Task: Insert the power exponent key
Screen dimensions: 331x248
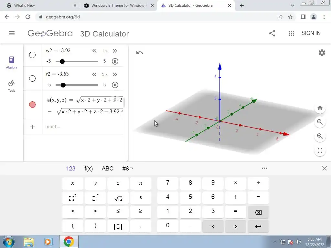Action: coord(95,197)
